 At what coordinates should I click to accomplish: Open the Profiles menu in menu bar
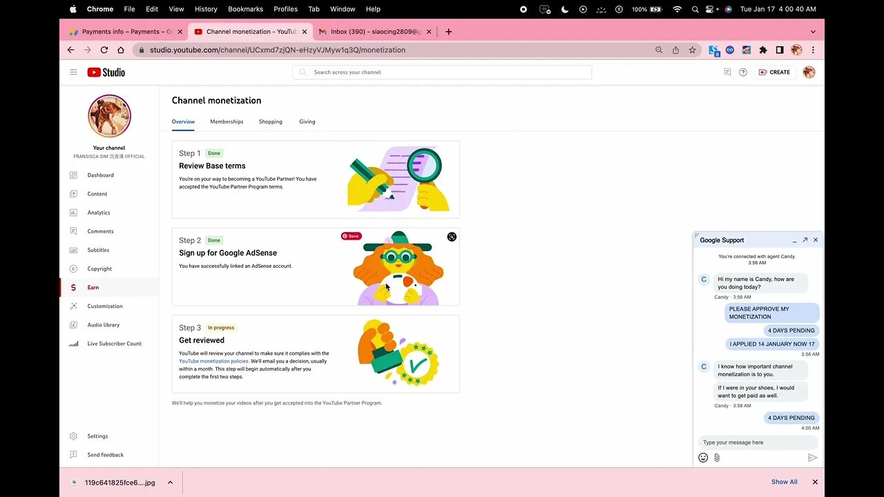pos(285,9)
